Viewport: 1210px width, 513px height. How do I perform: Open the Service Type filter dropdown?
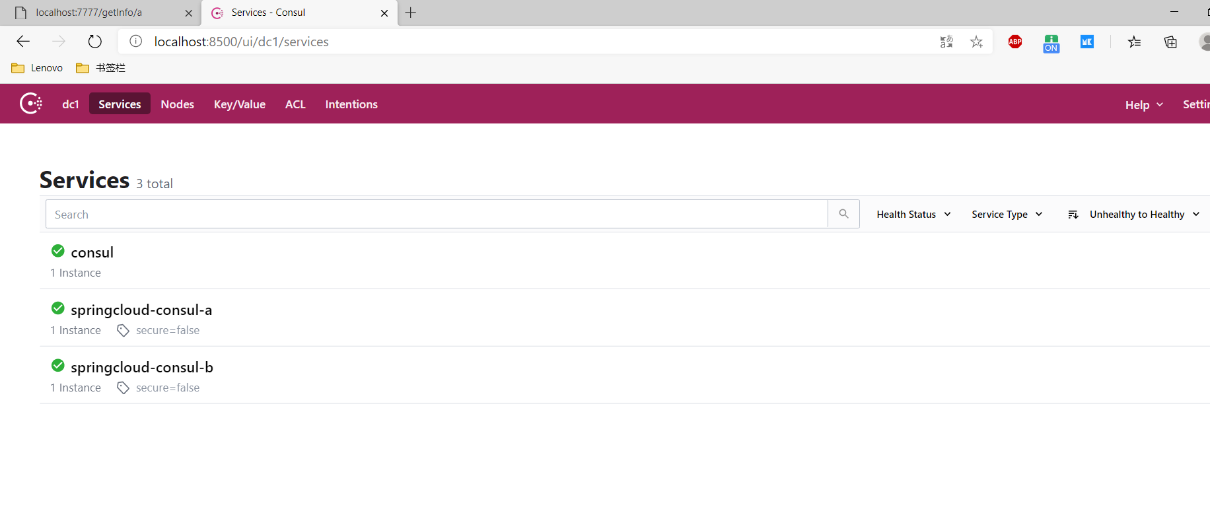pyautogui.click(x=1007, y=215)
